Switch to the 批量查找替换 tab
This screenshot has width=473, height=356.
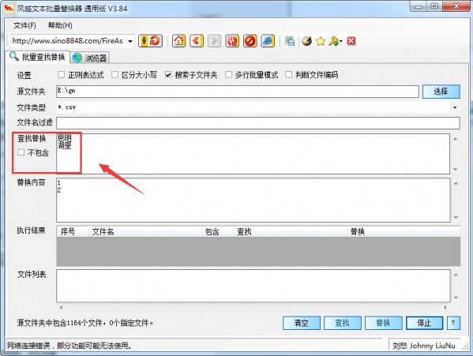coord(38,57)
